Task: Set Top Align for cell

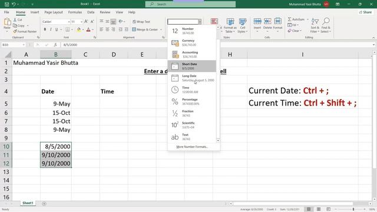Action: 101,21
